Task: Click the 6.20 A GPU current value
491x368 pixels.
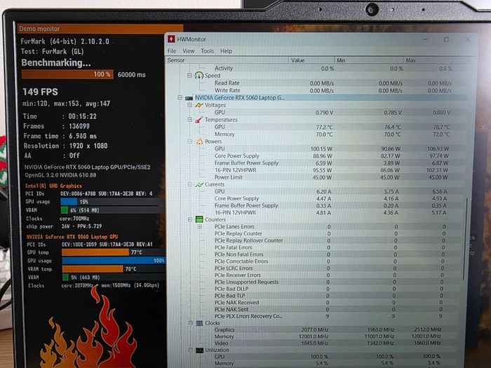Action: click(x=323, y=191)
